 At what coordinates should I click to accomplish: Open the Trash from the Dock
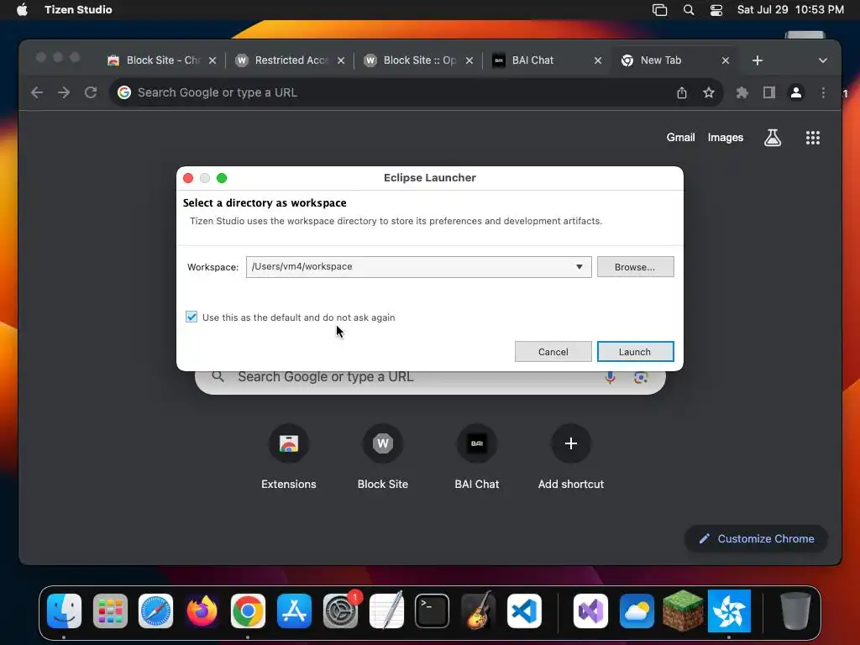(x=795, y=611)
